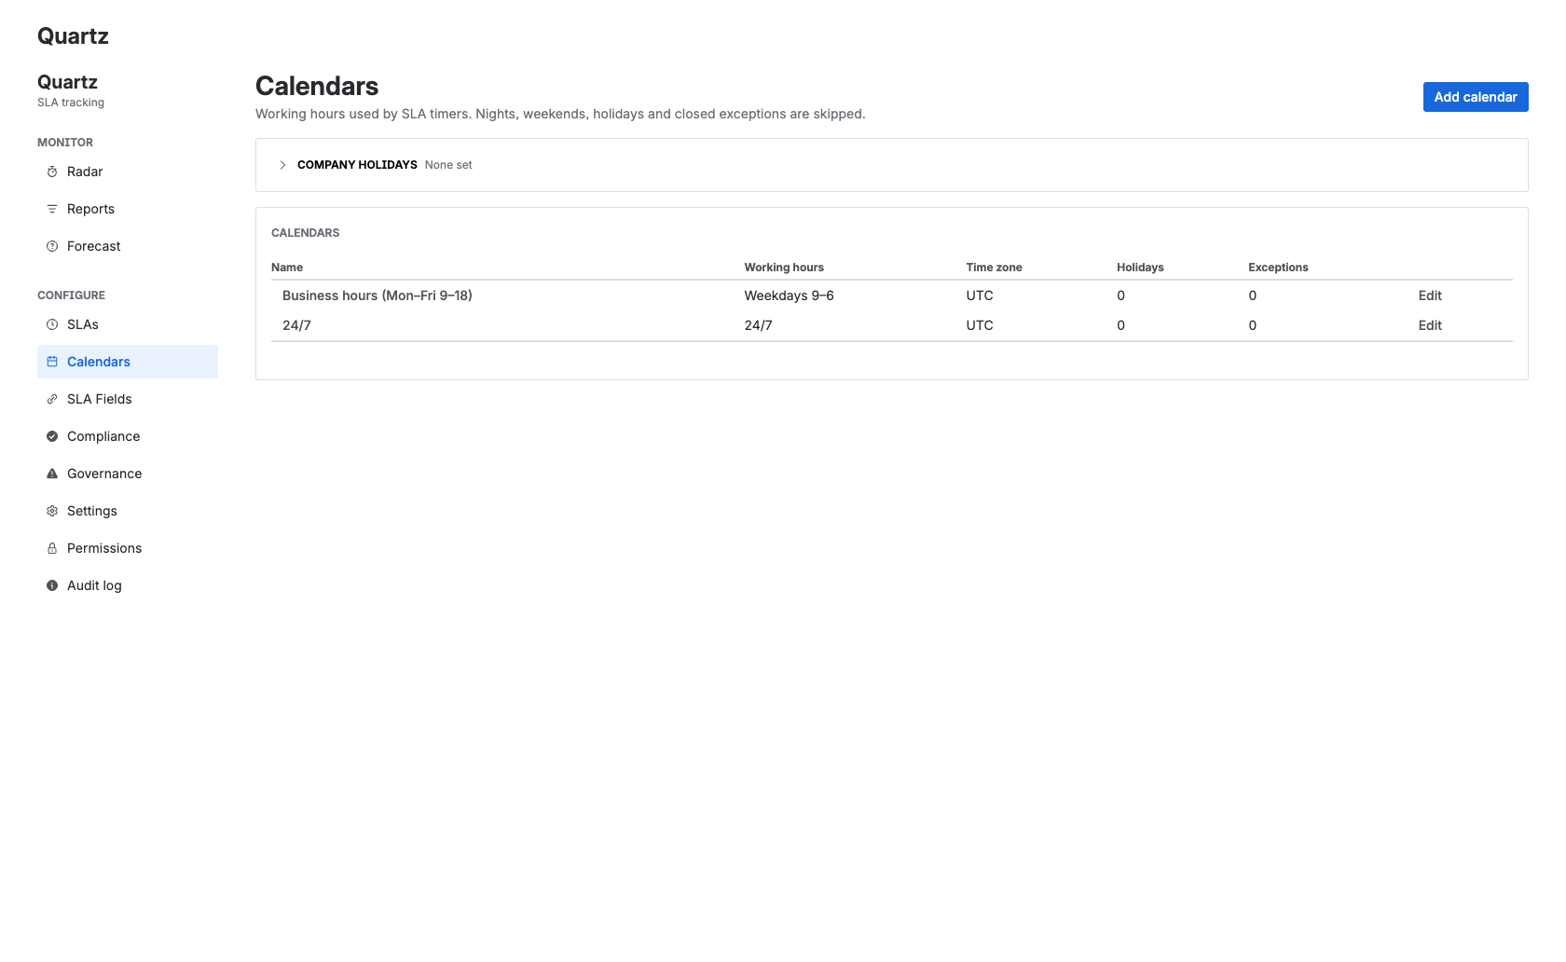This screenshot has width=1566, height=962.
Task: Click the Quartz app title
Action: coord(73,36)
